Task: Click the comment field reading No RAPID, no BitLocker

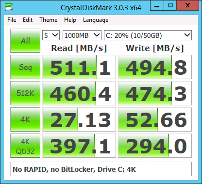Action: [101, 169]
